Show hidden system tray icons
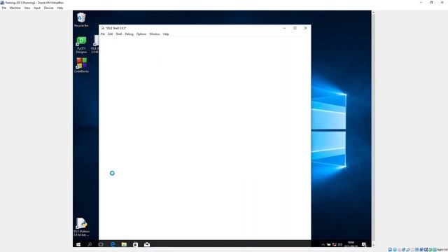448x252 pixels. pos(323,244)
